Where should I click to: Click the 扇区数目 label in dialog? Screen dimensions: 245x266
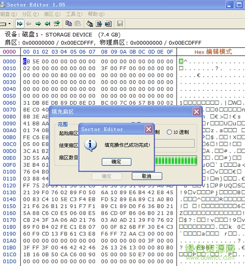tap(68, 157)
